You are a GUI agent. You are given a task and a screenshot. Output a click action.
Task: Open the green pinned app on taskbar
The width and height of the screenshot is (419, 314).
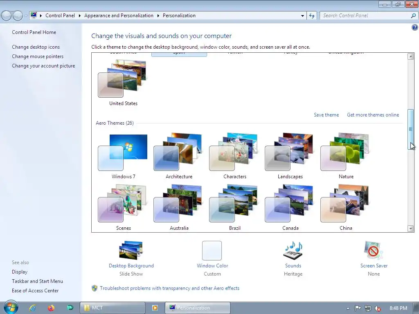(x=70, y=308)
